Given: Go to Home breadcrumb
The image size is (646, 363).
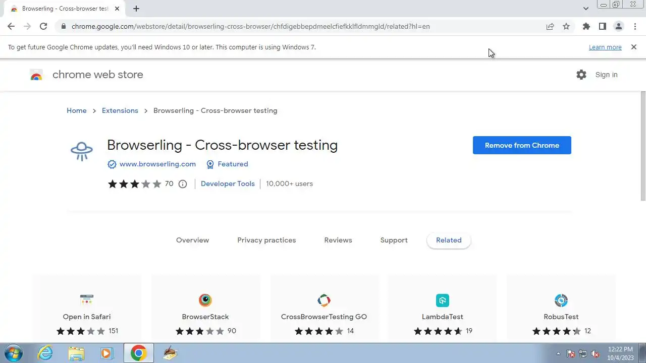Looking at the screenshot, I should pos(77,110).
